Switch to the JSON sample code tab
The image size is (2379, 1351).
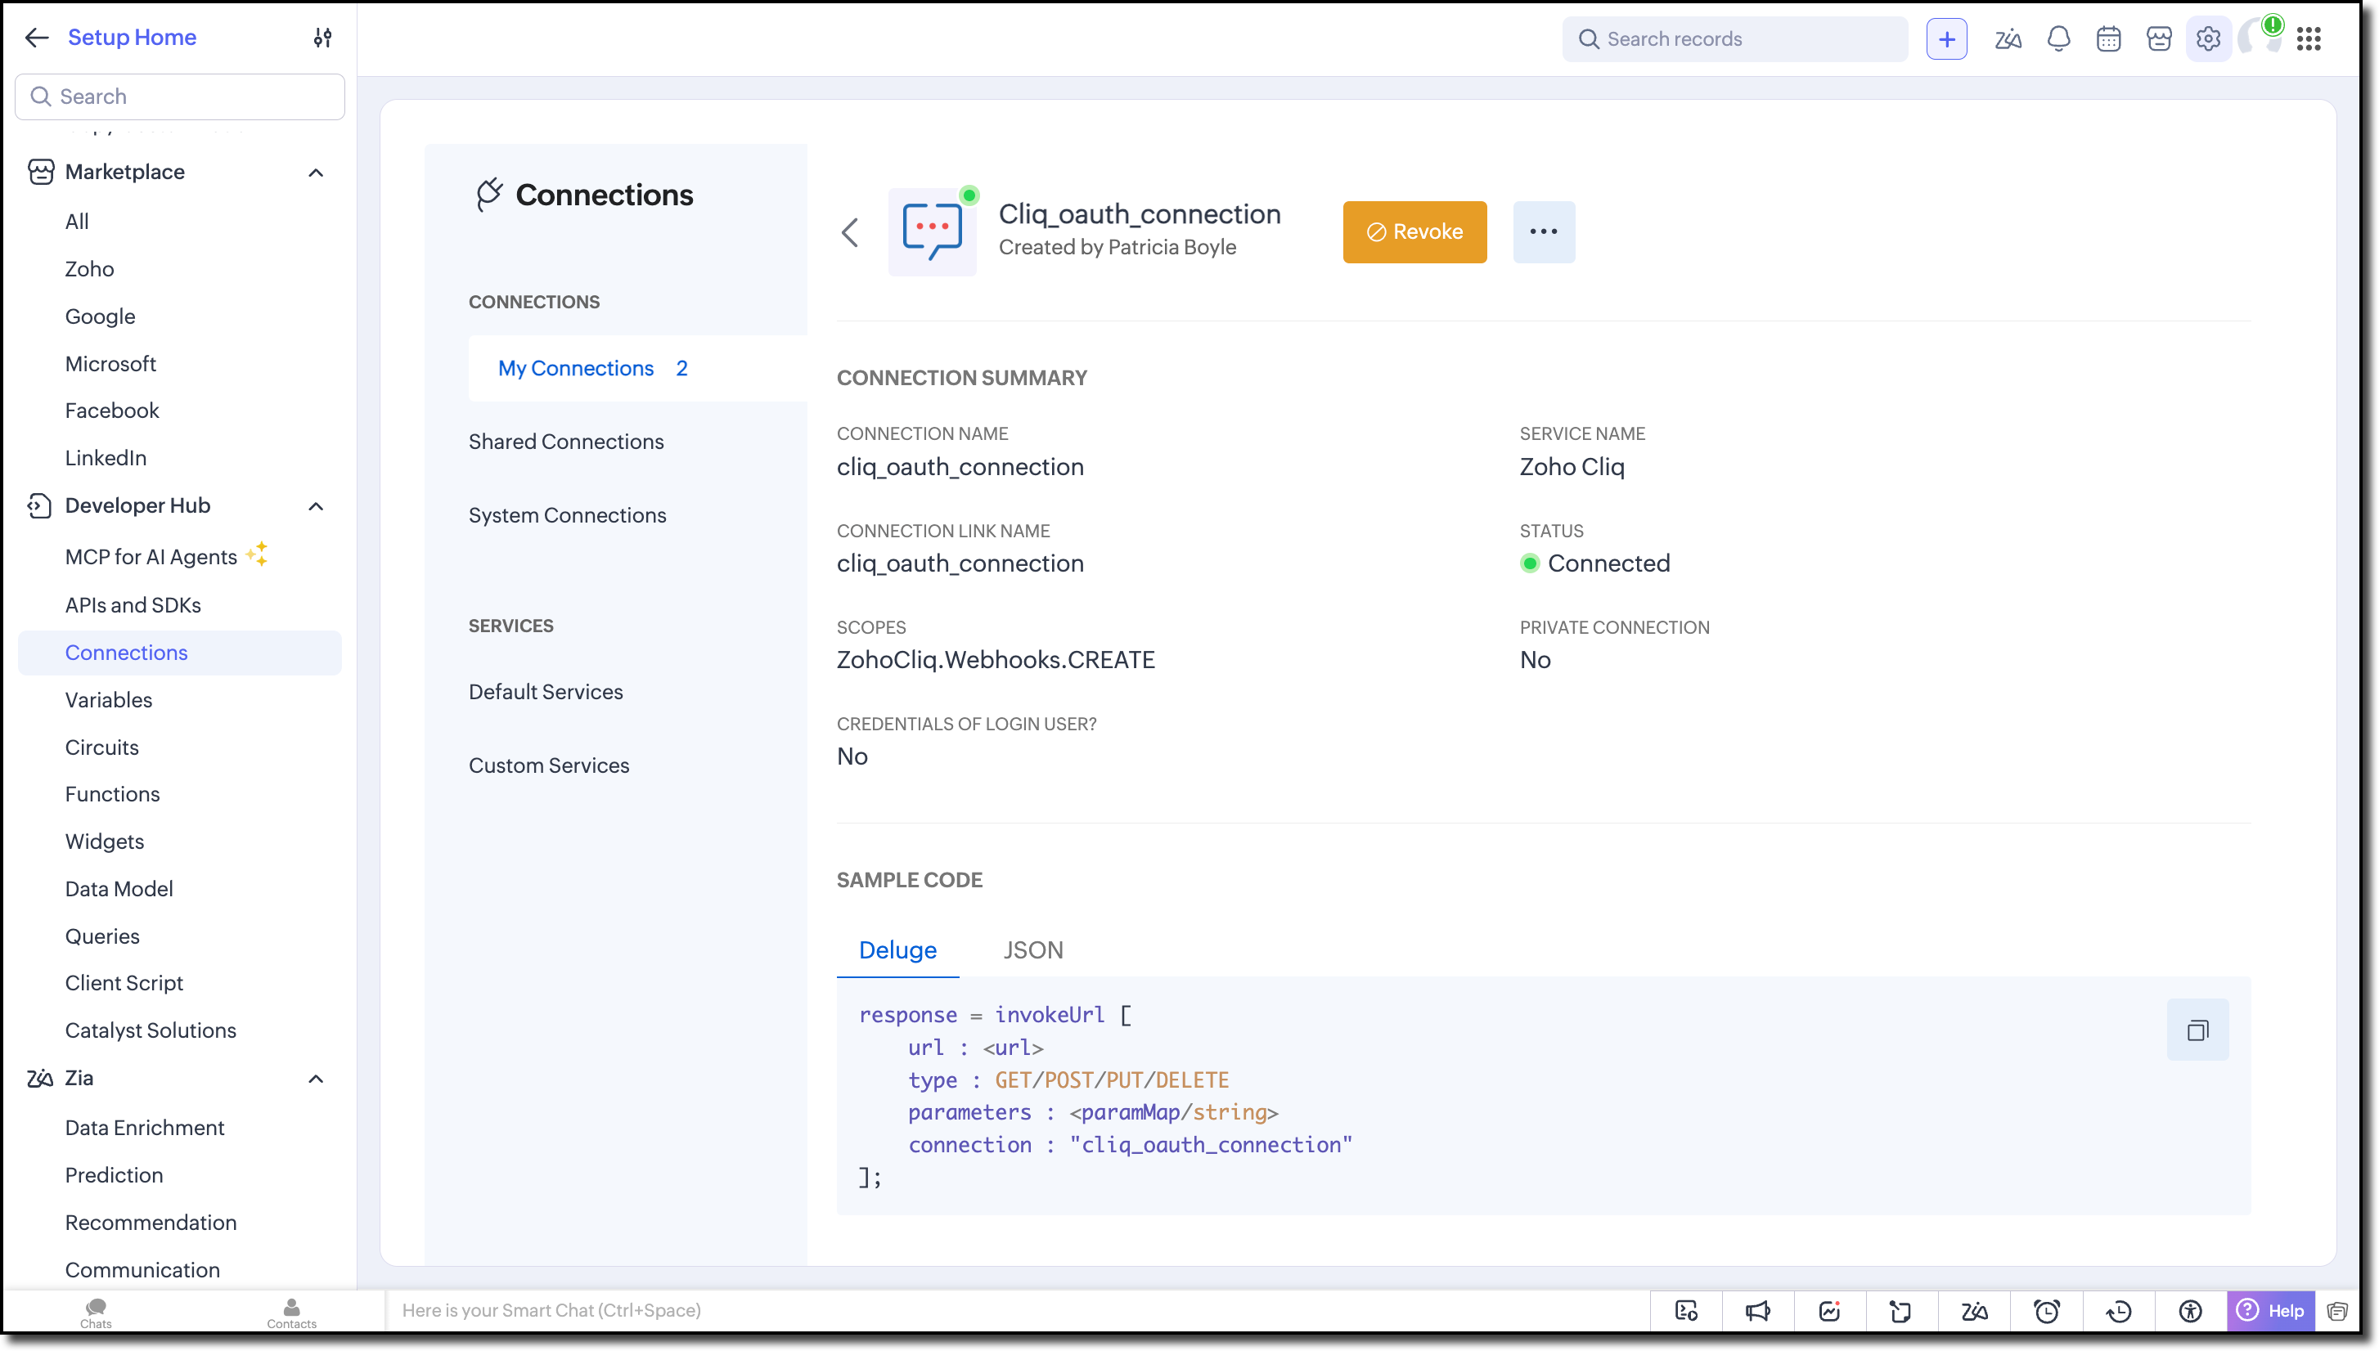point(1033,950)
